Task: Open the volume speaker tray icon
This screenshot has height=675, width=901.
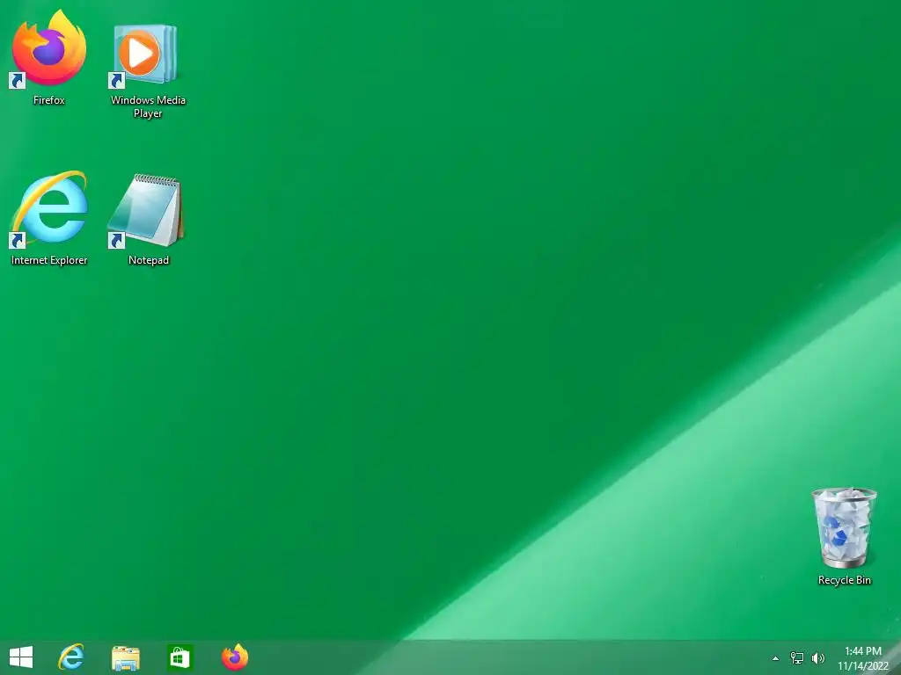Action: (818, 657)
